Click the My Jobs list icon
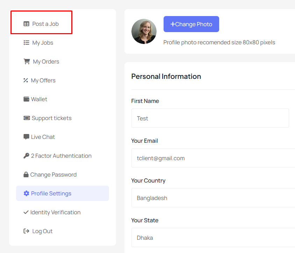 26,43
